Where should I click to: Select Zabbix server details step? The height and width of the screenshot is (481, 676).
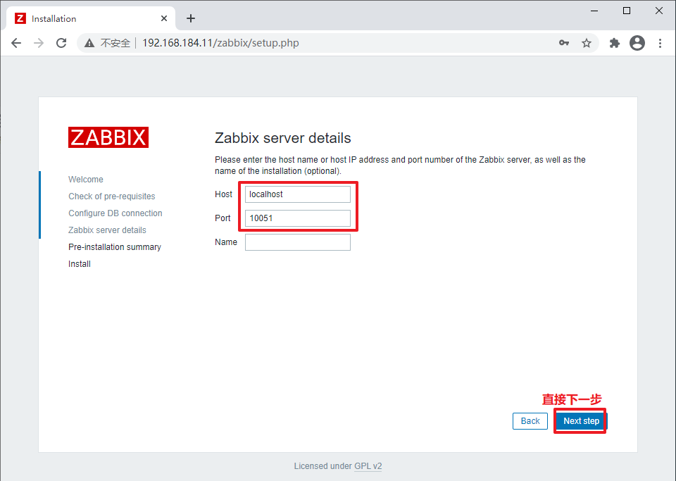click(107, 230)
